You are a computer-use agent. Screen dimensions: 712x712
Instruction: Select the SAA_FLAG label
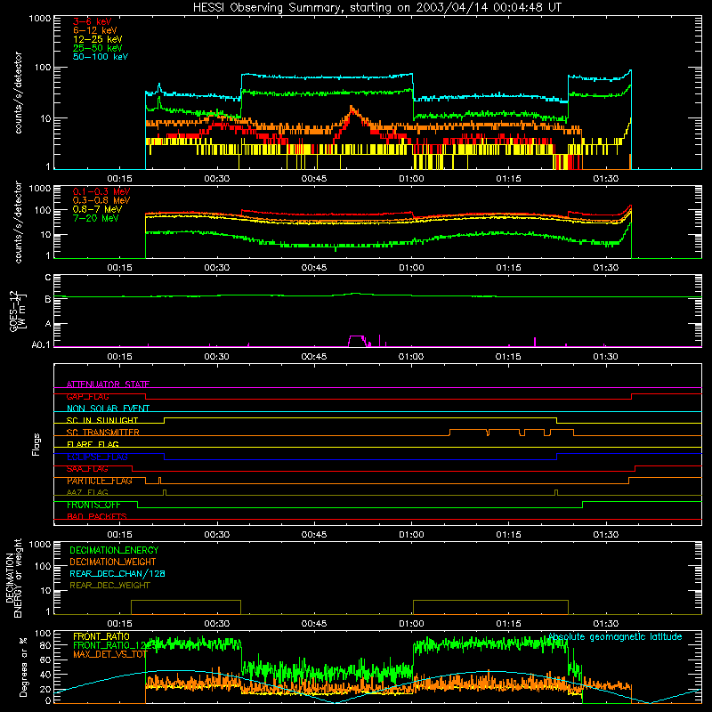coord(87,469)
